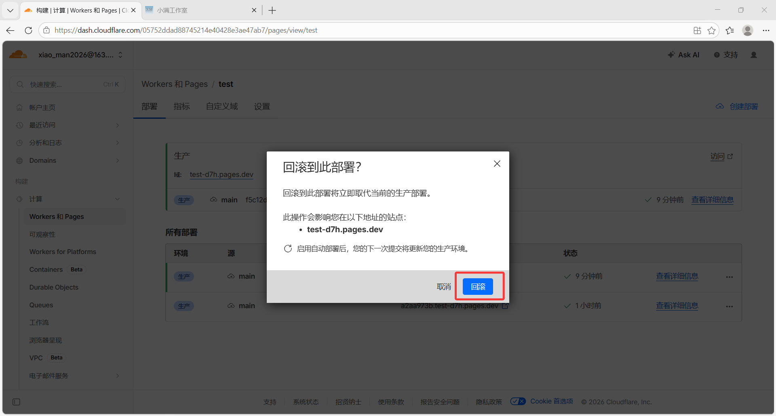The width and height of the screenshot is (776, 416).
Task: Click the 快速搜索 search field
Action: [x=67, y=84]
